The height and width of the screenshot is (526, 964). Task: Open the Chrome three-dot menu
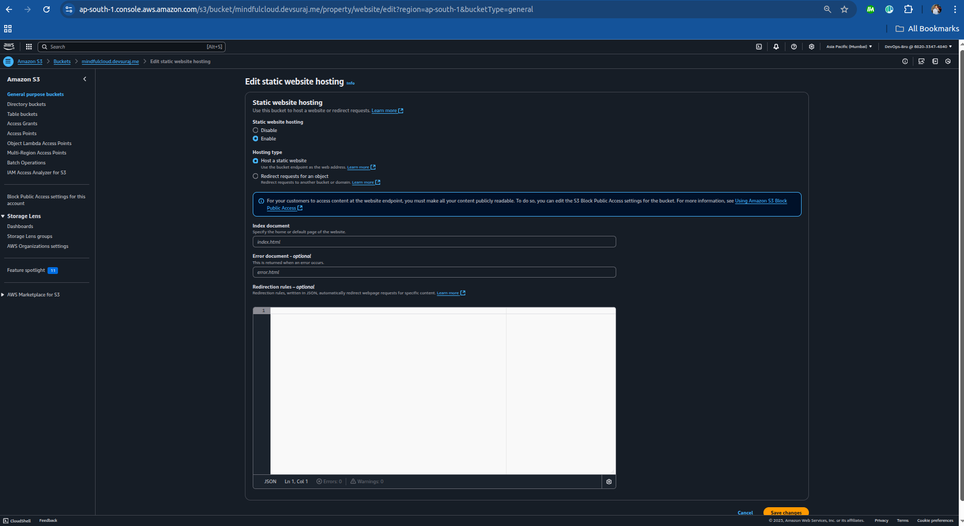955,9
